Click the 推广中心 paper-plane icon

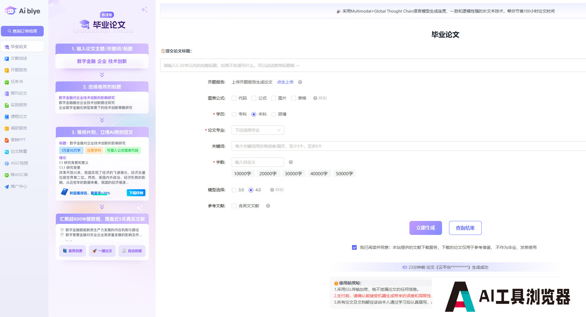[x=7, y=187]
